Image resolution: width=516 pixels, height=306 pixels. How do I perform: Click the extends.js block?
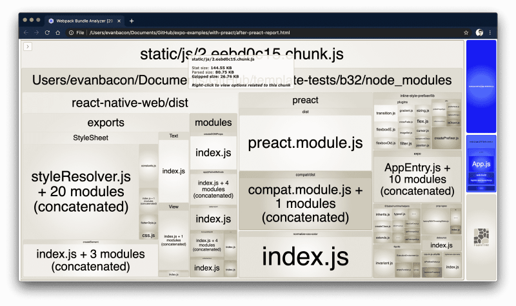click(x=382, y=237)
